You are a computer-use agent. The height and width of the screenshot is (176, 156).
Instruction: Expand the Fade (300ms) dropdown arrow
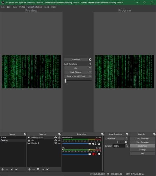tap(90, 72)
